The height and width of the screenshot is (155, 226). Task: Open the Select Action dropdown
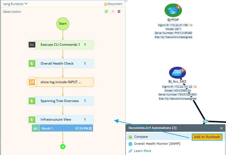(12, 12)
